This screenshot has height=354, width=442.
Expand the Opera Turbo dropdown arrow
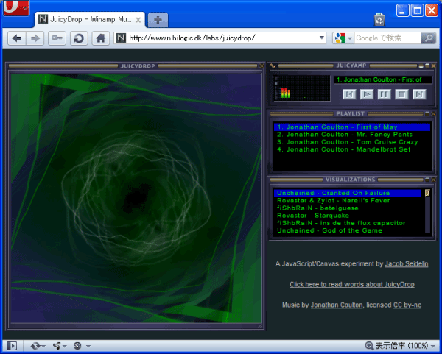[88, 346]
